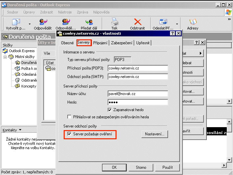Click the Vytvořit poštu toolbar icon
This screenshot has width=233, height=175.
tap(16, 22)
